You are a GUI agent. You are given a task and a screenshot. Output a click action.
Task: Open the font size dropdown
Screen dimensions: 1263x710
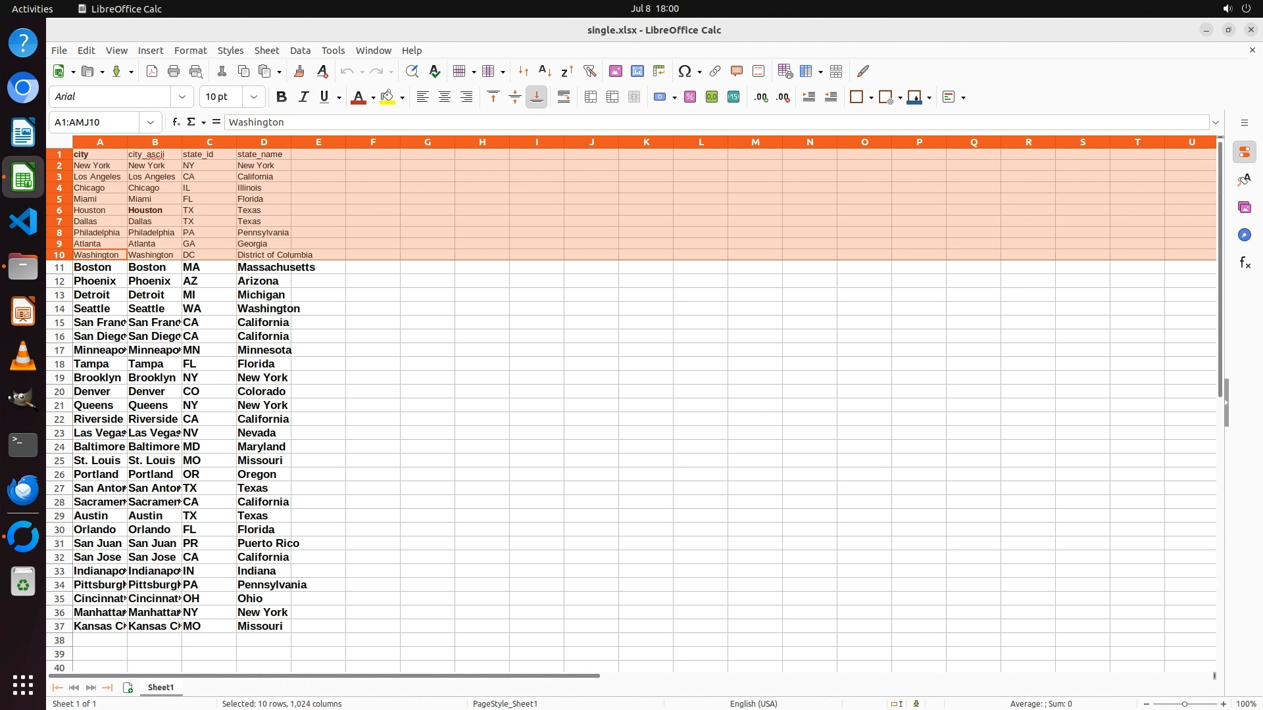pyautogui.click(x=254, y=97)
